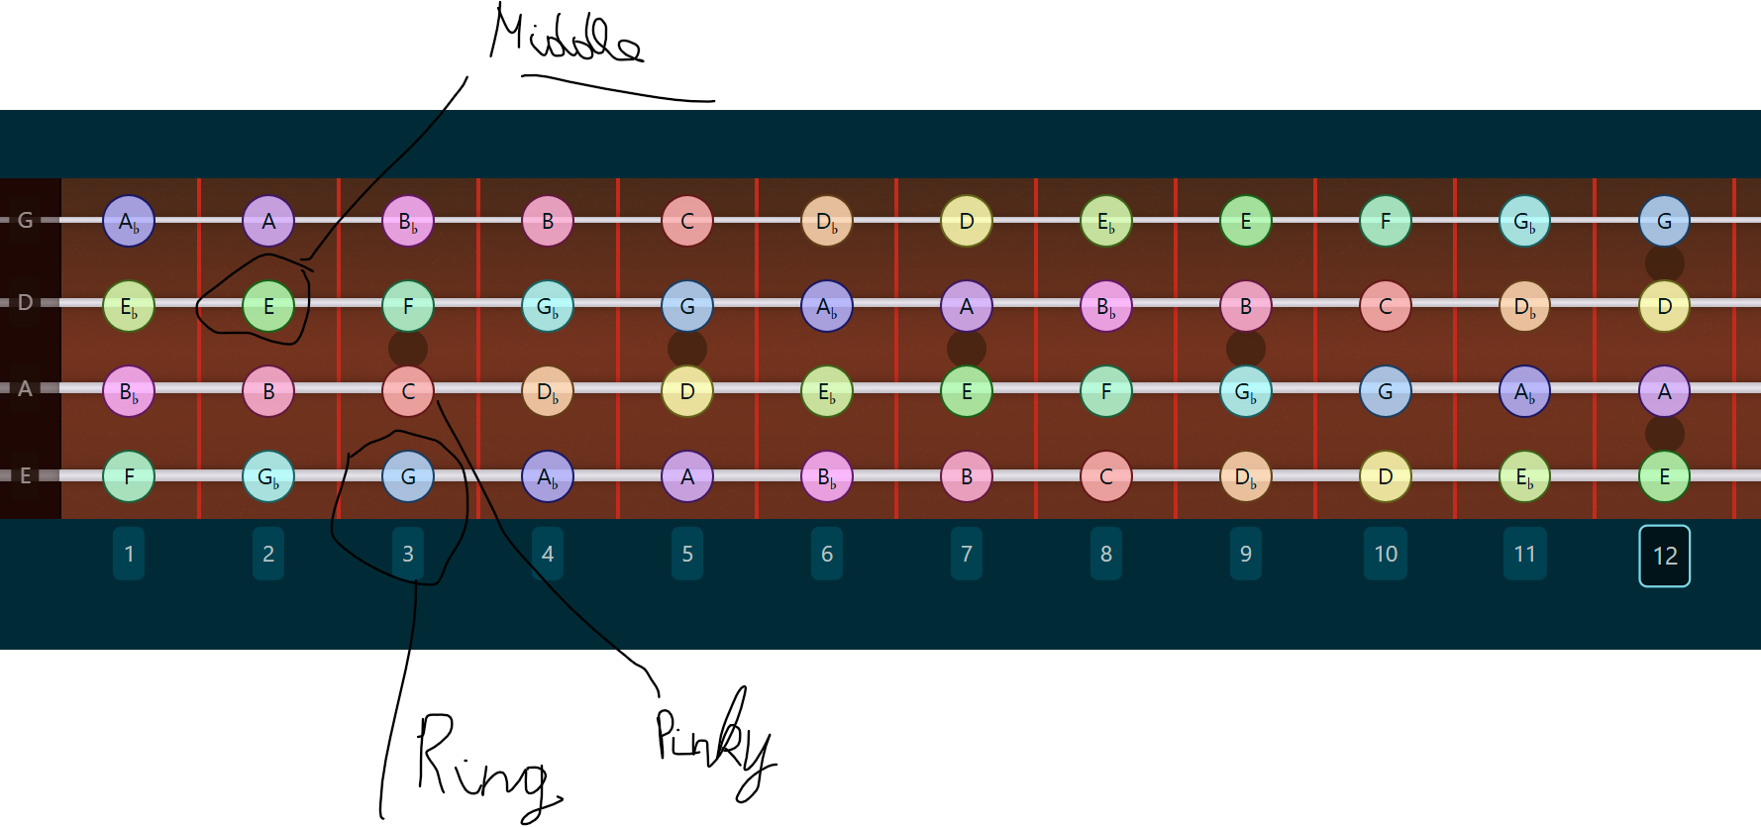This screenshot has height=827, width=1761.
Task: Click the B note on D string fret 9
Action: tap(1246, 306)
